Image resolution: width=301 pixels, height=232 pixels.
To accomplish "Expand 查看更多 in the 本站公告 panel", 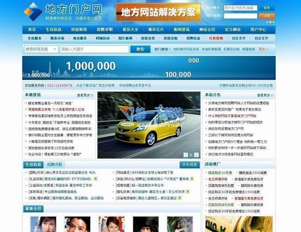I will point(265,95).
